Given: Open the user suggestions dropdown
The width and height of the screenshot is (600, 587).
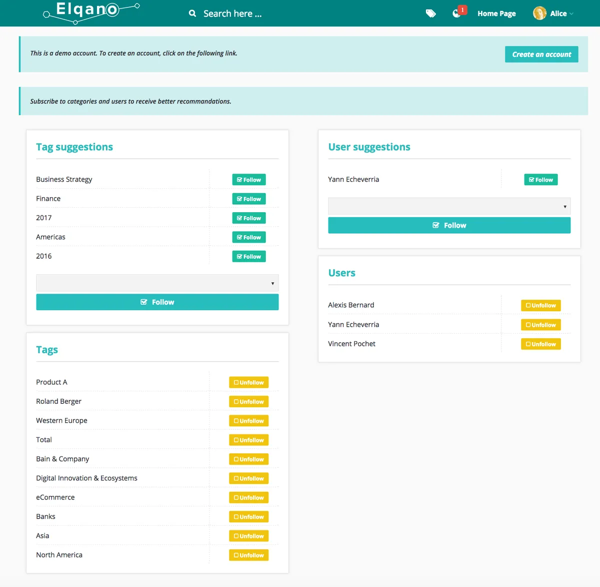Looking at the screenshot, I should pos(449,206).
